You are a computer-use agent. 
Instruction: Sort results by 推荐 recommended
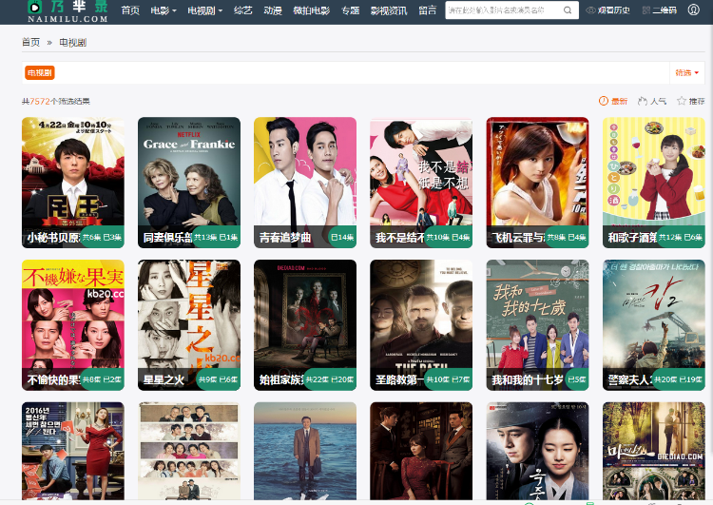(691, 101)
